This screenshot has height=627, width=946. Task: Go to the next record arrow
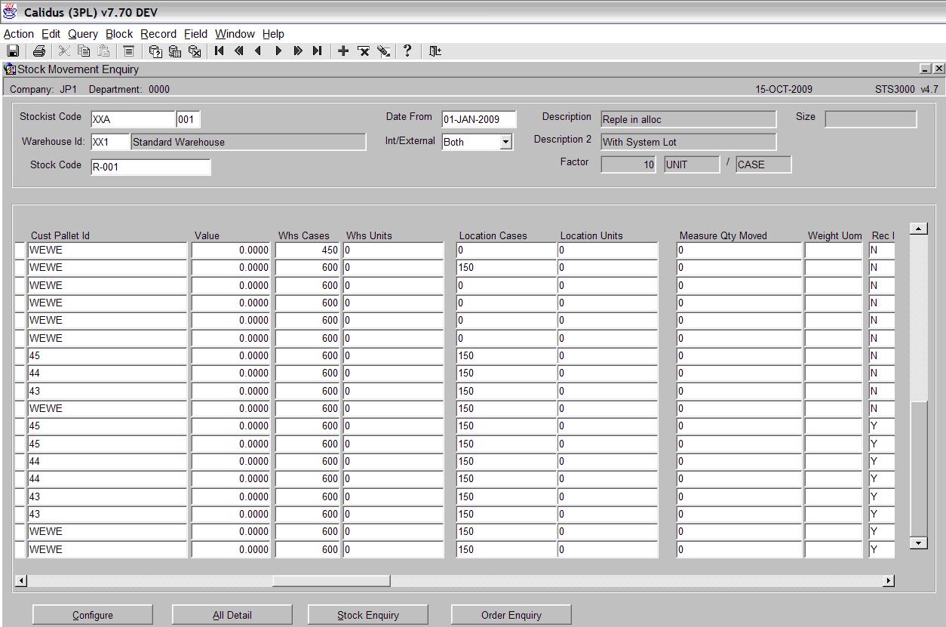(x=278, y=51)
